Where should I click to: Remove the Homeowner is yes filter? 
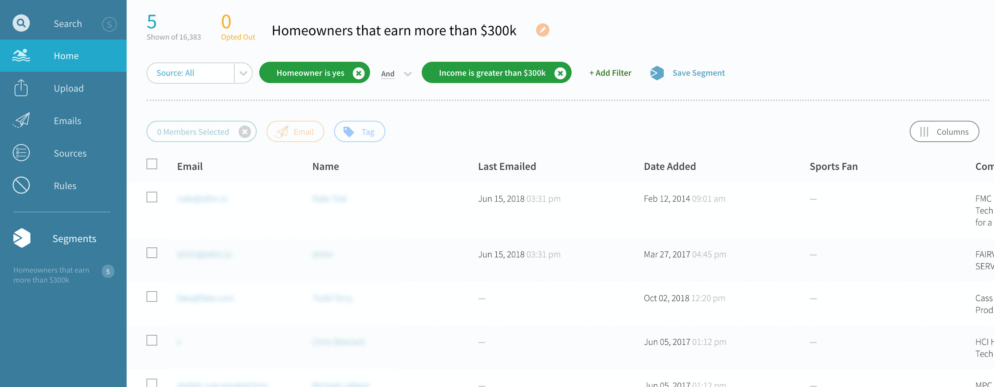click(358, 73)
